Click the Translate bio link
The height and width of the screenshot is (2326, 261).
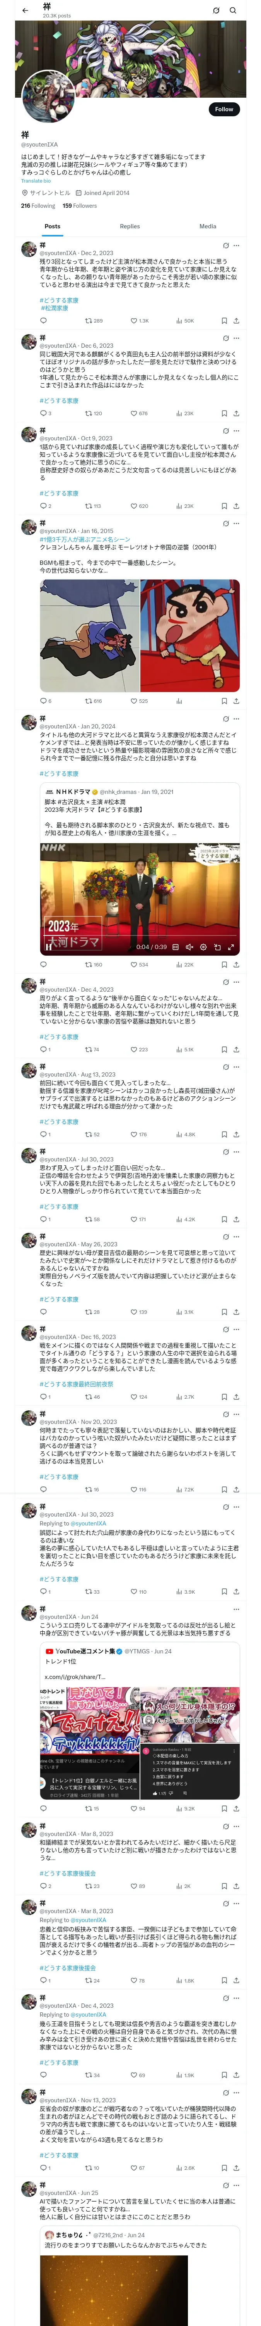coord(36,181)
